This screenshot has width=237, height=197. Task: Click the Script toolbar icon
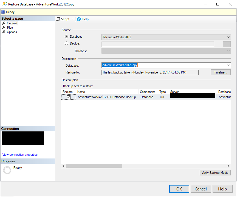point(58,19)
